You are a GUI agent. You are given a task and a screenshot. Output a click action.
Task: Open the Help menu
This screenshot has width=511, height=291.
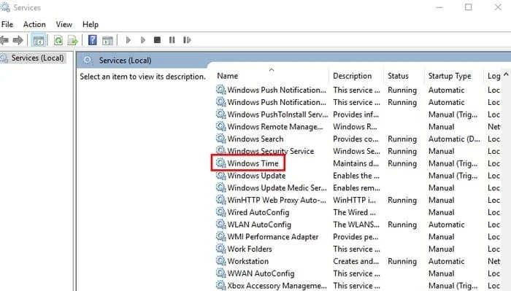(91, 24)
